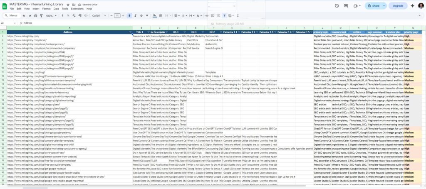
Task: Open the Extensions menu
Action: [x=77, y=9]
